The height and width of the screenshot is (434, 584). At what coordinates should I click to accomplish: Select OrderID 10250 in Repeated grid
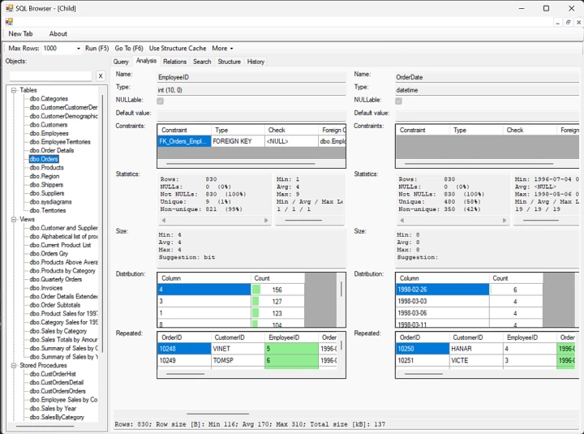pos(423,349)
